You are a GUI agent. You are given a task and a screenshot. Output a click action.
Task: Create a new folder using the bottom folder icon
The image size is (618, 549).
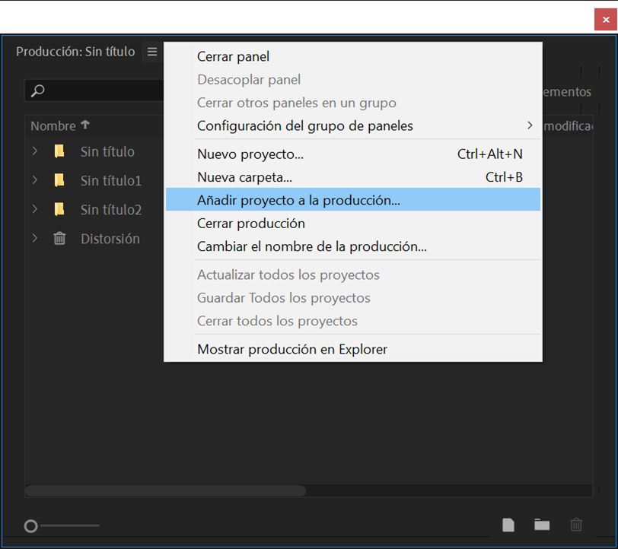click(541, 525)
